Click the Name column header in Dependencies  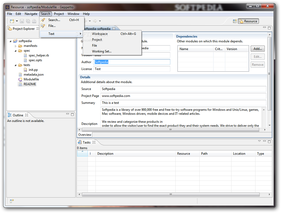[x=195, y=49]
